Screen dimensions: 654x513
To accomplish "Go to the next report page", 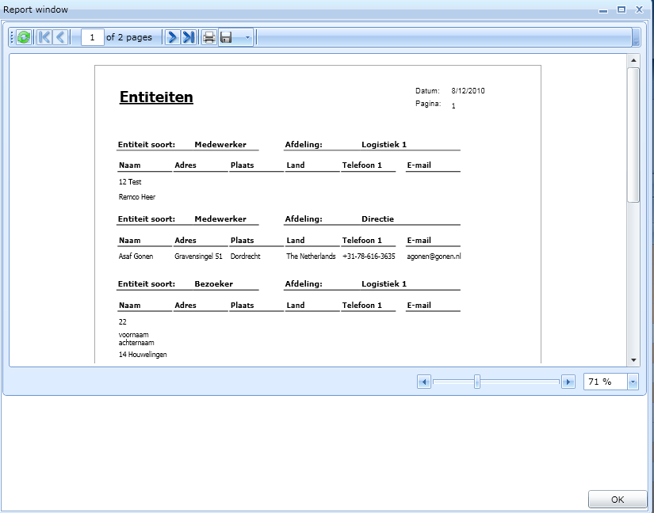I will point(172,37).
